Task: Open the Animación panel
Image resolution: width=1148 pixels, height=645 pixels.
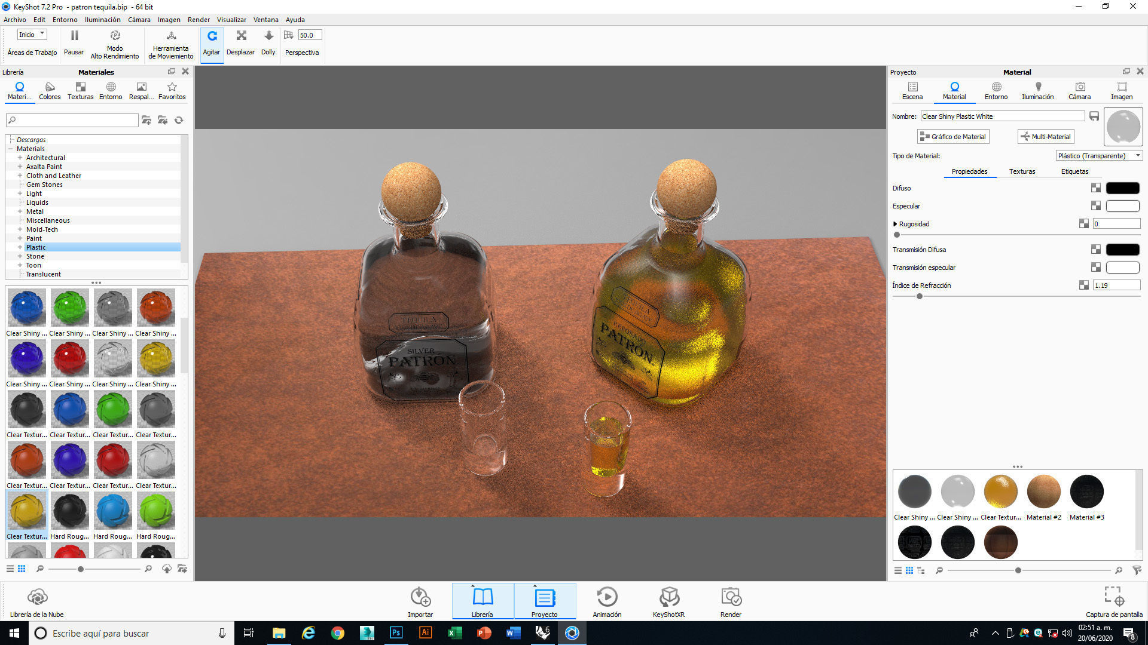Action: tap(607, 602)
